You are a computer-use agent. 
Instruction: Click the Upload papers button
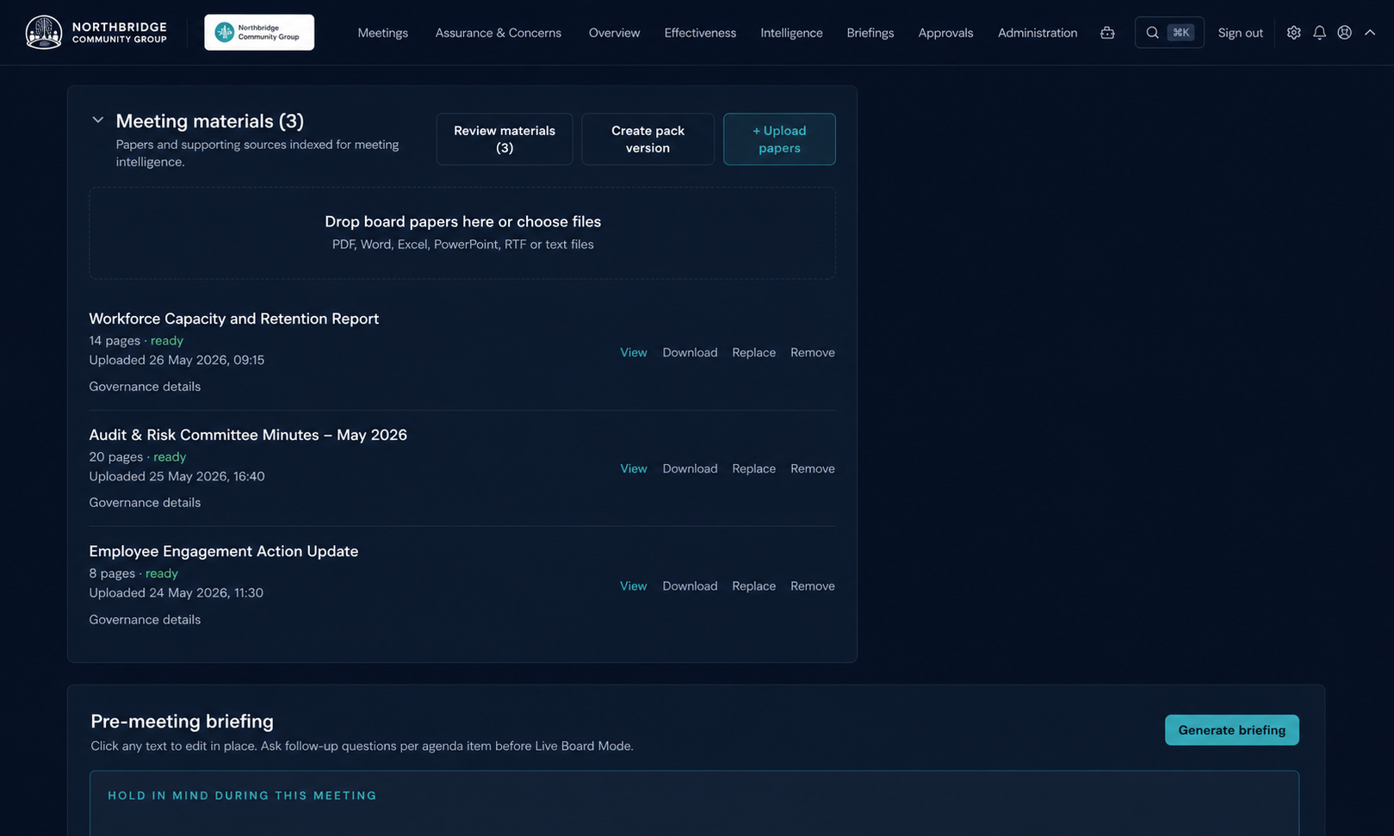[779, 139]
